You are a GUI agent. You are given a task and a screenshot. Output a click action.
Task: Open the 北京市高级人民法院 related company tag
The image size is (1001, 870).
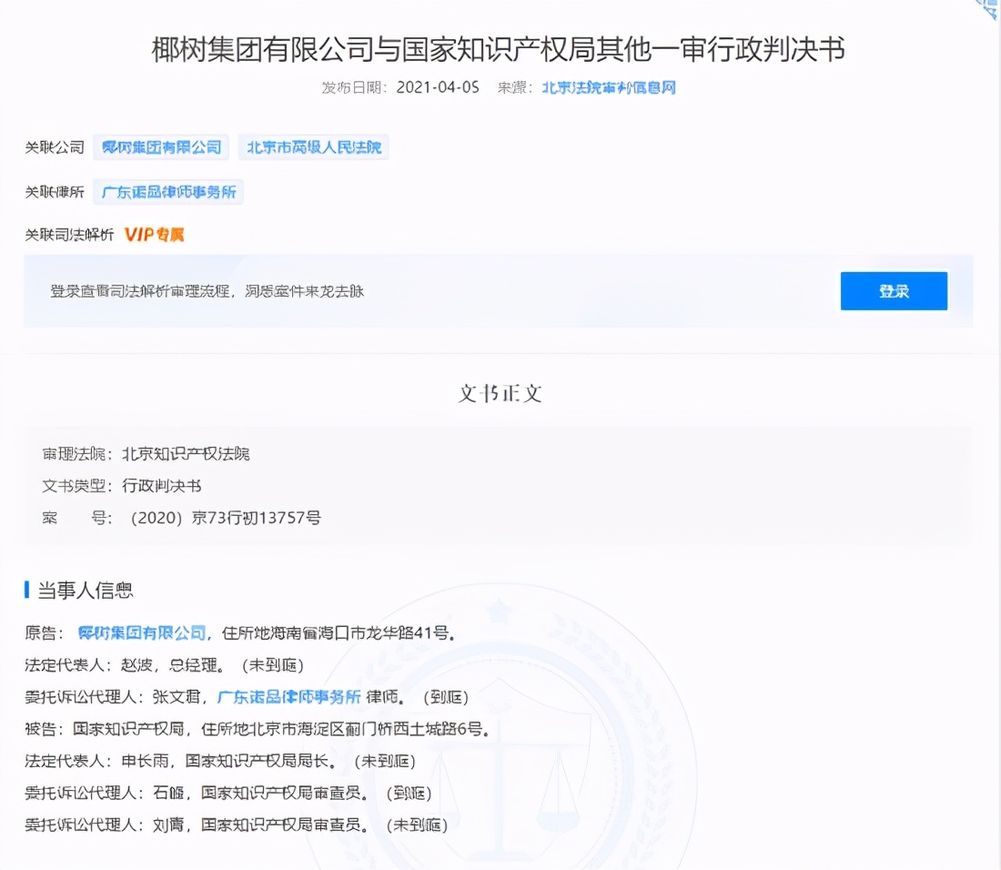314,147
